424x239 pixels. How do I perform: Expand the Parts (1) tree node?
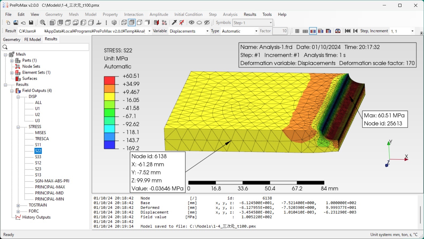tap(12, 61)
